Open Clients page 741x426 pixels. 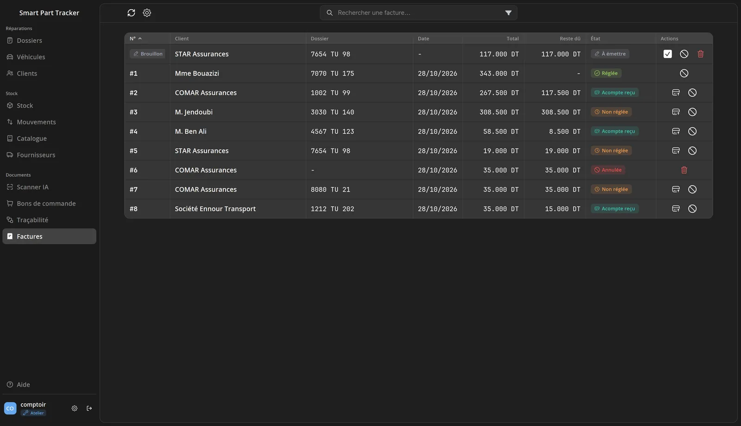click(49, 74)
